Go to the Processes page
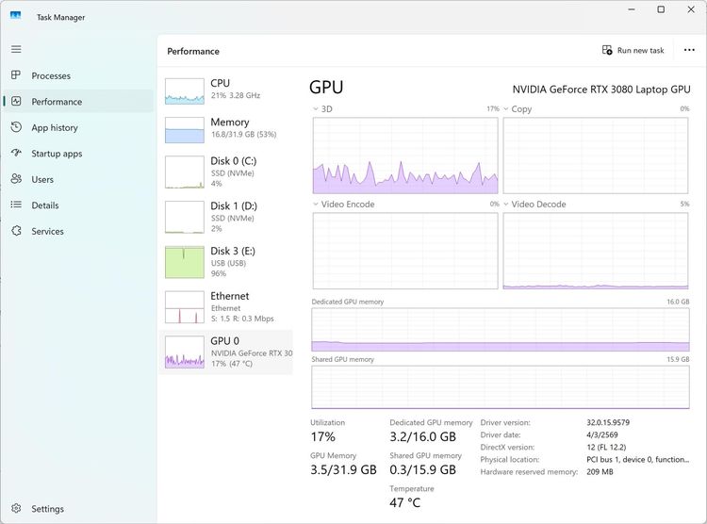This screenshot has width=707, height=524. click(51, 75)
